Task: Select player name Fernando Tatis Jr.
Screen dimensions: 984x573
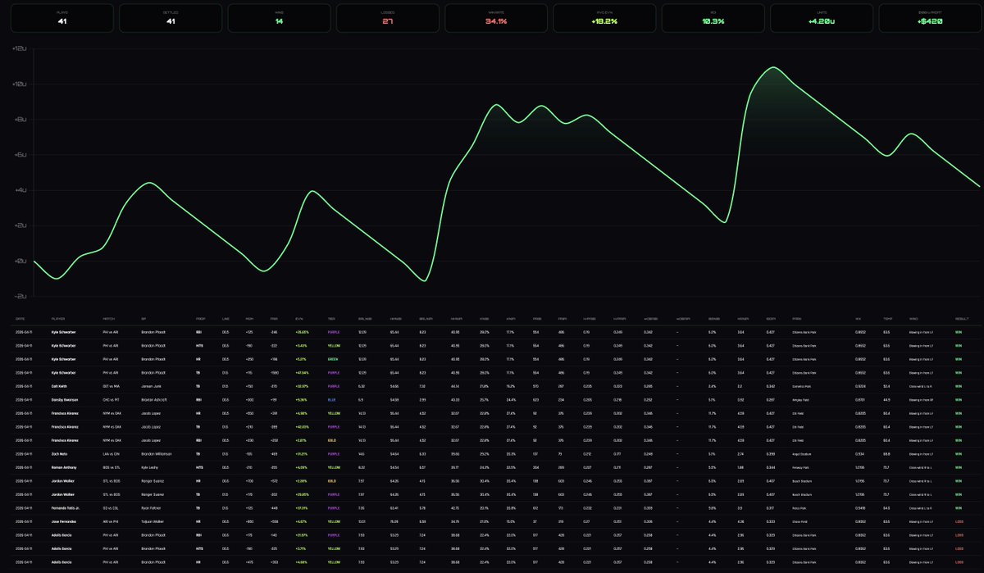Action: tap(65, 507)
